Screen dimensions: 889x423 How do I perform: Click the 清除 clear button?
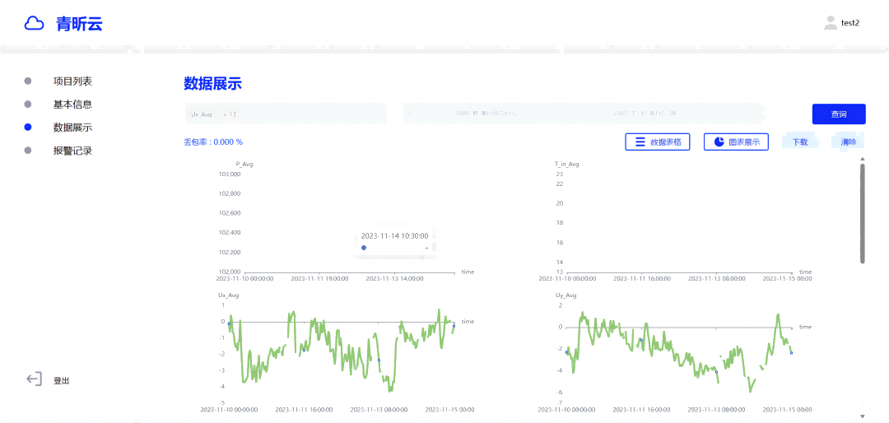(848, 142)
